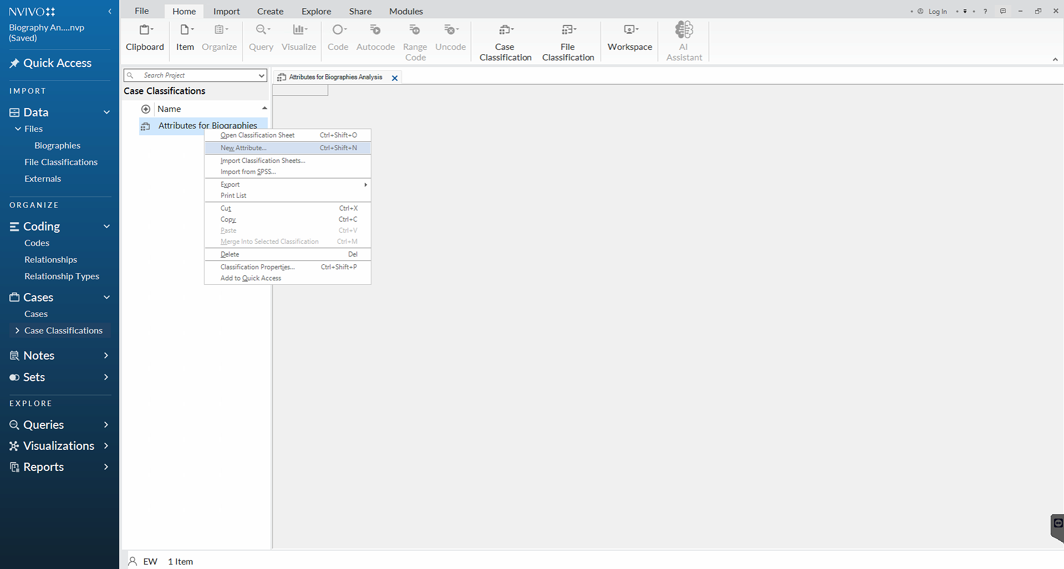This screenshot has height=569, width=1064.
Task: Click the help question mark icon
Action: (985, 11)
